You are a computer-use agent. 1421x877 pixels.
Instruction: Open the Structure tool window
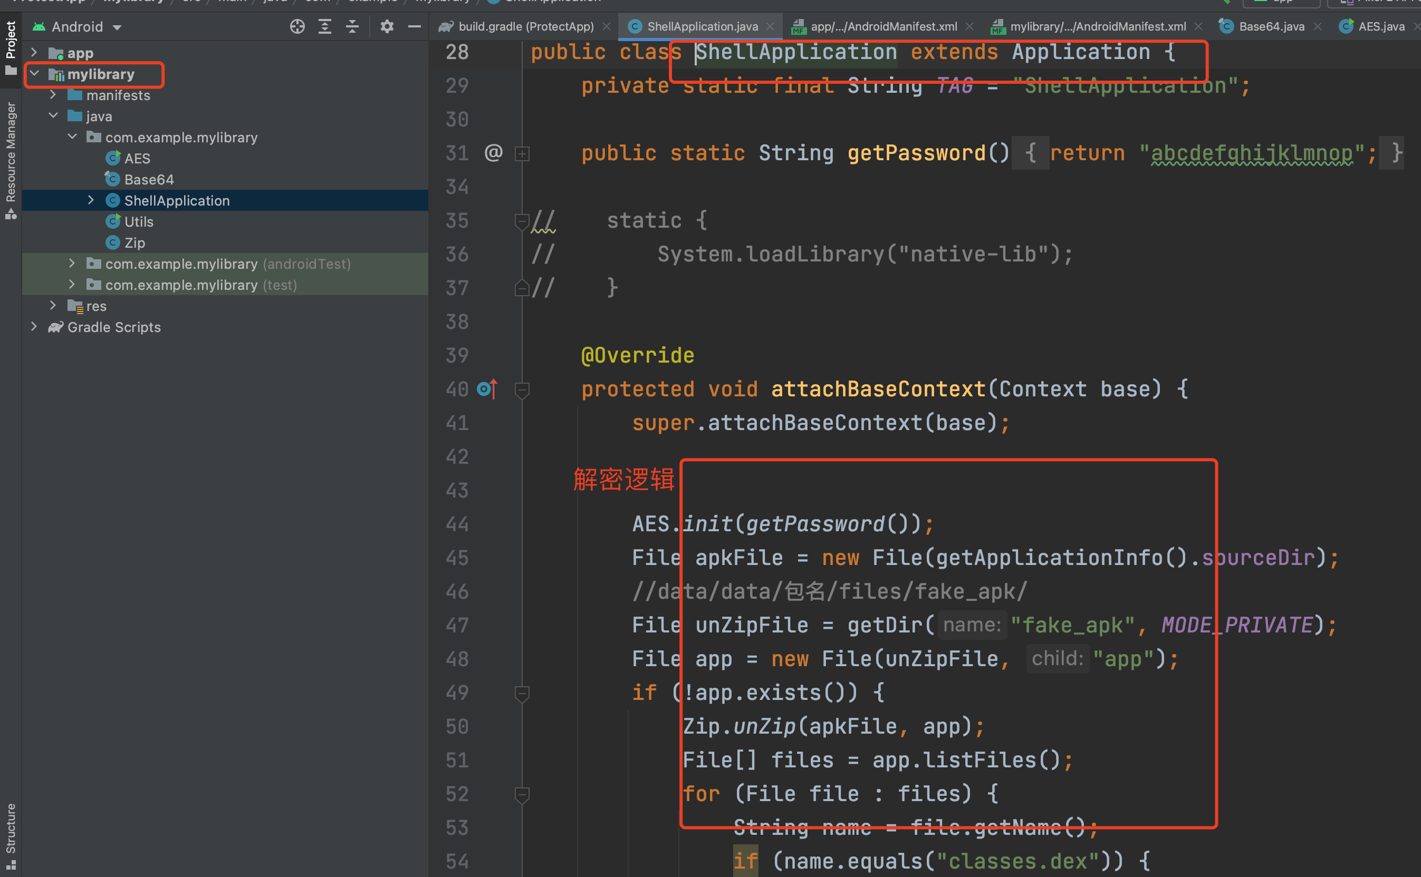[x=11, y=836]
